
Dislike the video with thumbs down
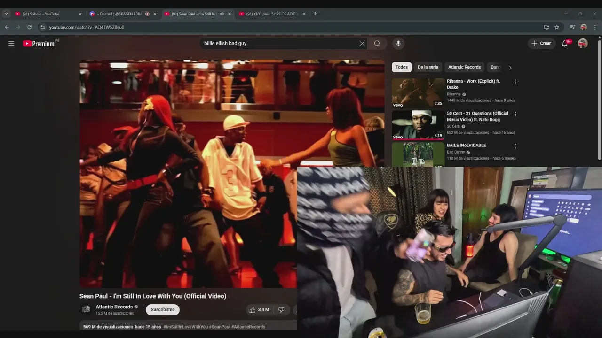(x=281, y=310)
